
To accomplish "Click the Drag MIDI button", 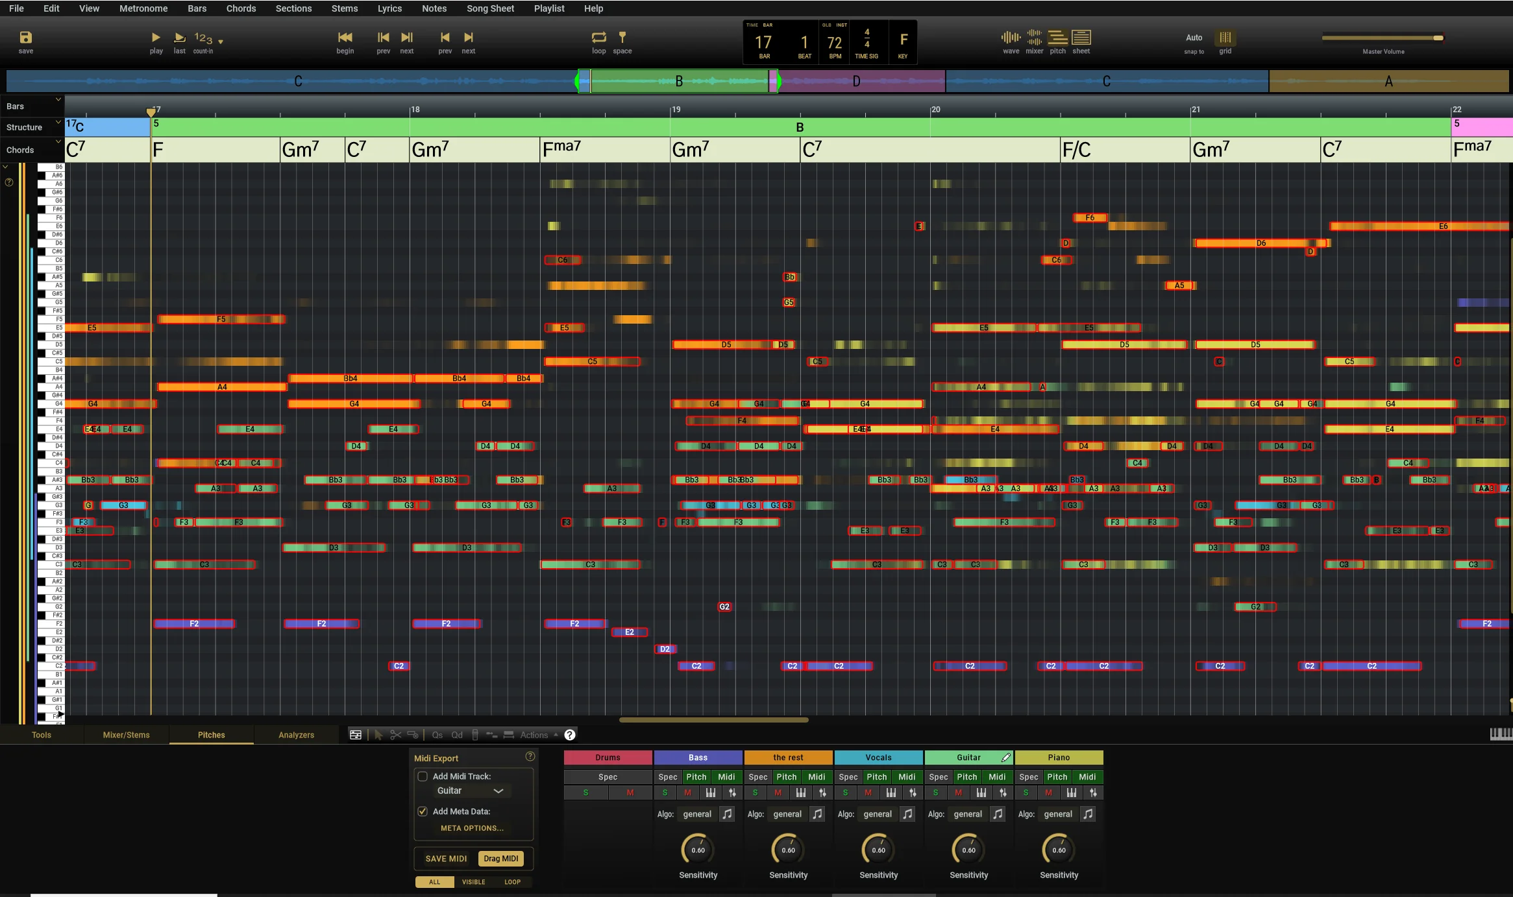I will click(x=501, y=859).
